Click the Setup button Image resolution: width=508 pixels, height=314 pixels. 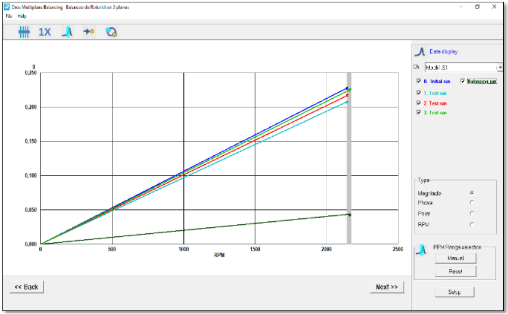click(454, 292)
